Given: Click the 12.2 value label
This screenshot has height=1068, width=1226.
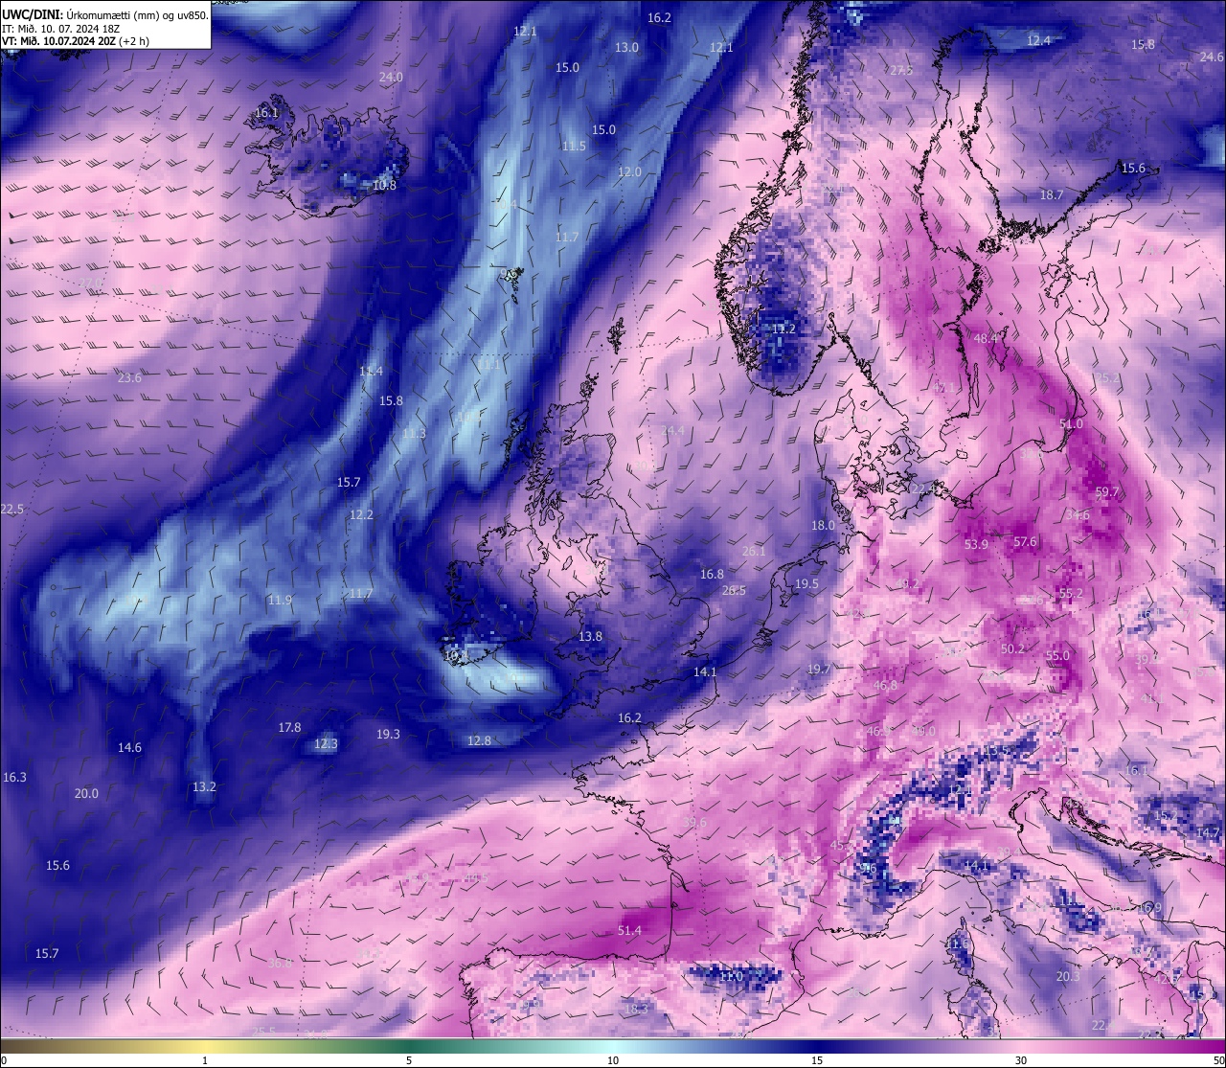Looking at the screenshot, I should tap(361, 514).
